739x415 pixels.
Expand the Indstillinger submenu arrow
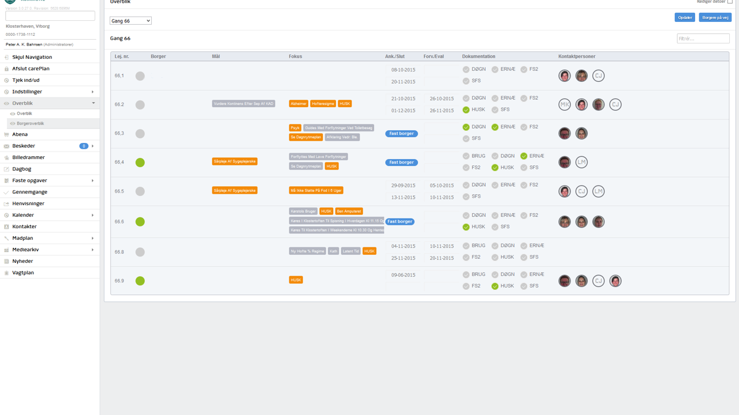(x=92, y=92)
